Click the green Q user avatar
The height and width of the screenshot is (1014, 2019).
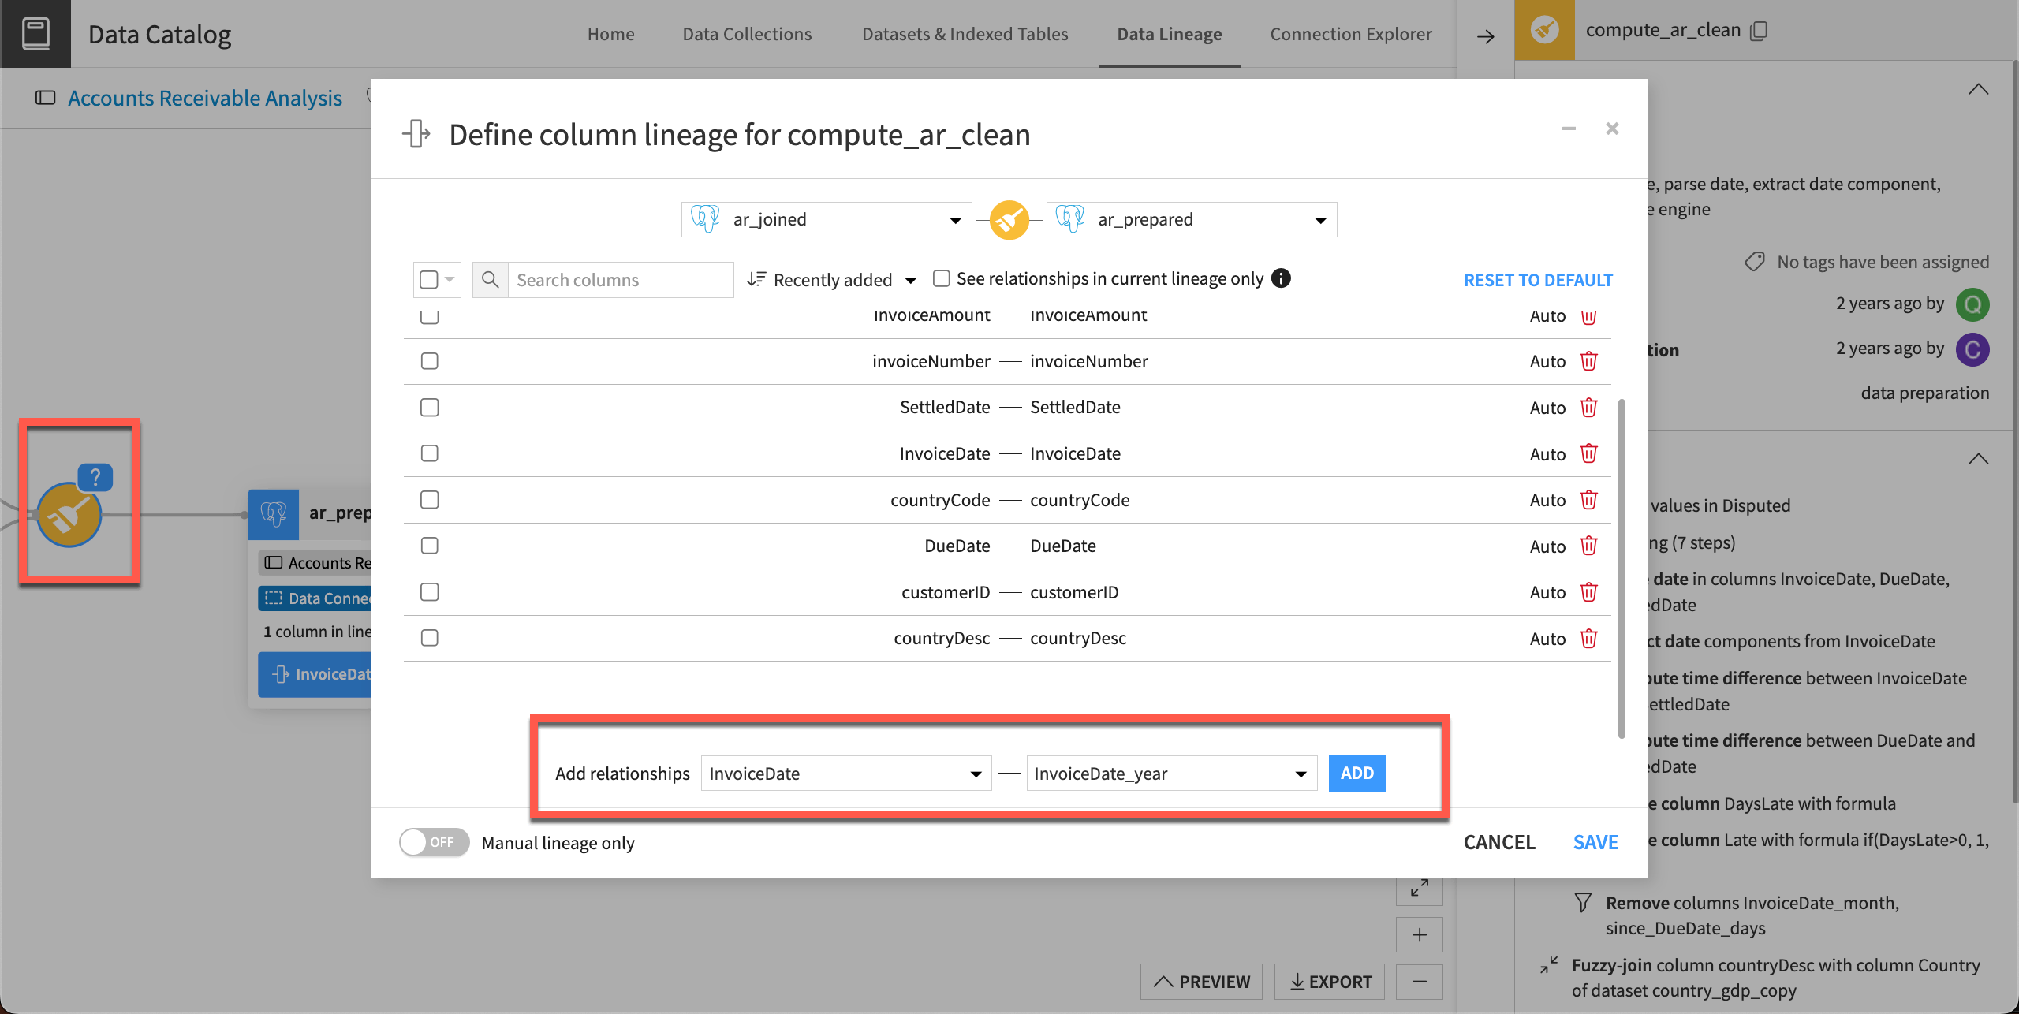tap(1972, 304)
